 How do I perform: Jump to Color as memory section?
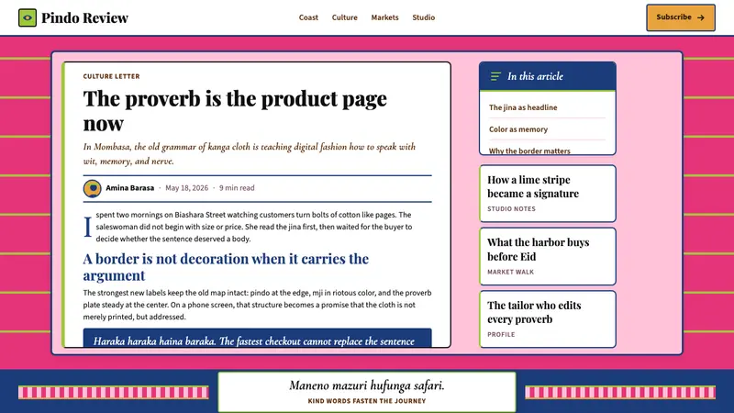tap(518, 129)
